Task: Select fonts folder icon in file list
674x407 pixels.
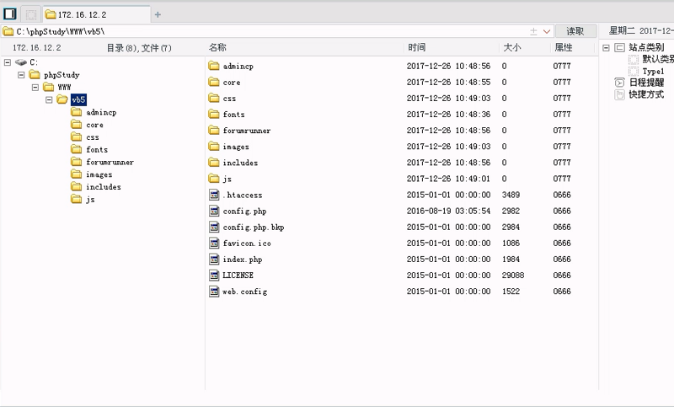Action: 214,114
